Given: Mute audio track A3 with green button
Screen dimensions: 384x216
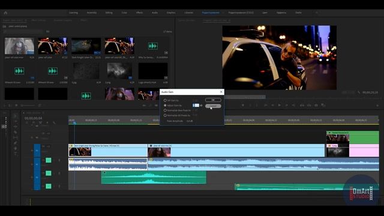Looking at the screenshot, I should [49, 186].
